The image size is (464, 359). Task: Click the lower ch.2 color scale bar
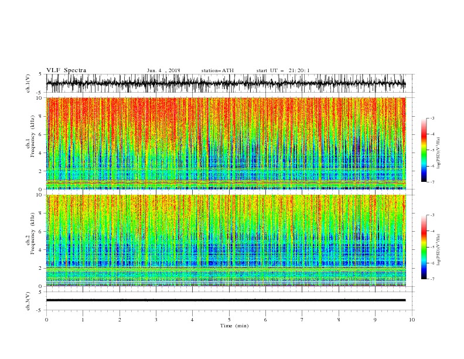click(424, 247)
